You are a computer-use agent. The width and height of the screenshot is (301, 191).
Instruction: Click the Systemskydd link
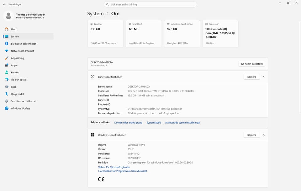(154, 123)
